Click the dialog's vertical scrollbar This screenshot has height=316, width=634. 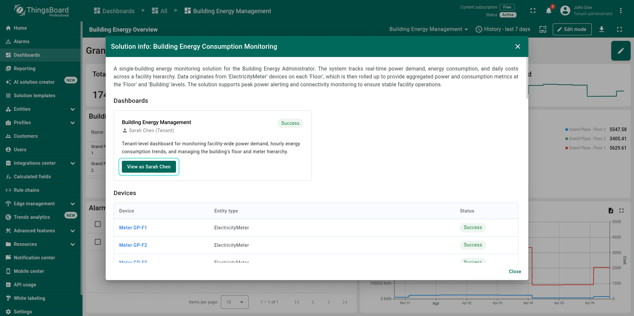(527, 78)
